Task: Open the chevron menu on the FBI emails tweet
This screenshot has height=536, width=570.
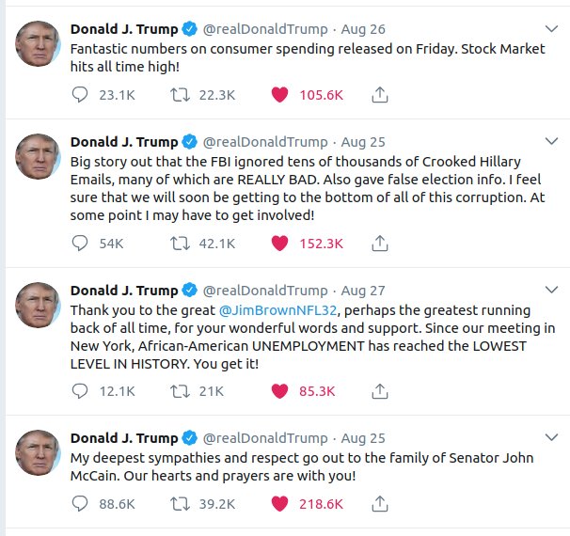Action: click(549, 142)
